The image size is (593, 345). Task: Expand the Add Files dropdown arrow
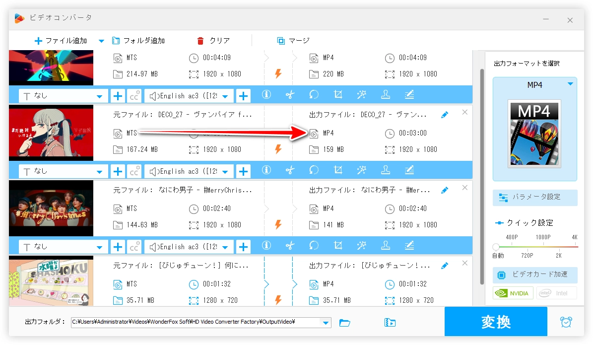tap(101, 41)
